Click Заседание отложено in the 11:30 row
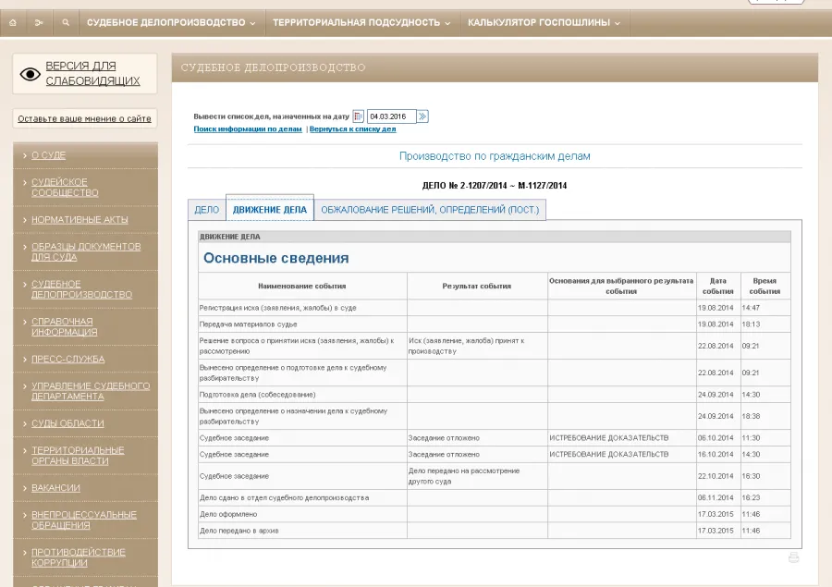 (444, 438)
